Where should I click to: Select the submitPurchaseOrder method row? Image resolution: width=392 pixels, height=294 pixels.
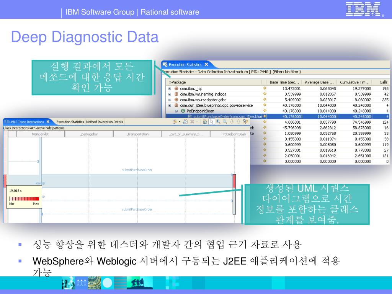(x=277, y=116)
